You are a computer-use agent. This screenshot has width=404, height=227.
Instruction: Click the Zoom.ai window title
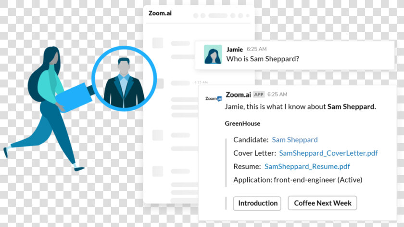click(x=160, y=13)
